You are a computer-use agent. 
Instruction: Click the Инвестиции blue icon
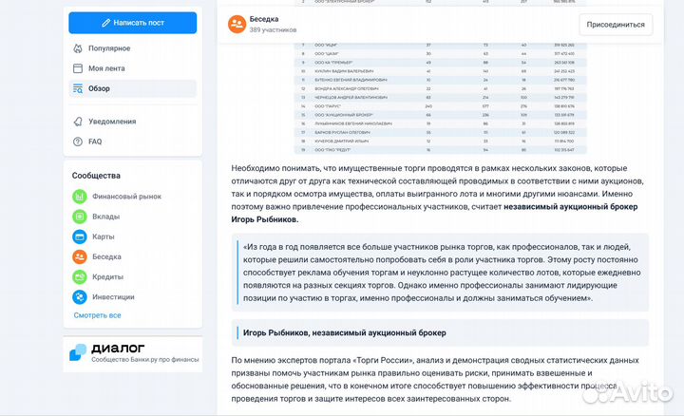pyautogui.click(x=80, y=297)
